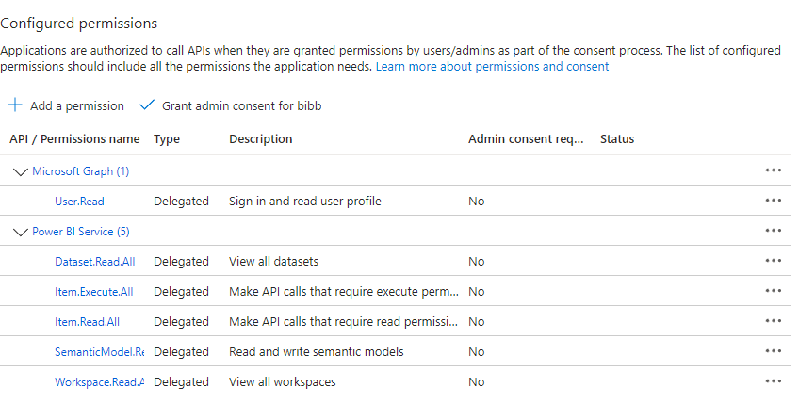Open the Dataset.Read.All permission link
Image resolution: width=799 pixels, height=404 pixels.
click(95, 262)
